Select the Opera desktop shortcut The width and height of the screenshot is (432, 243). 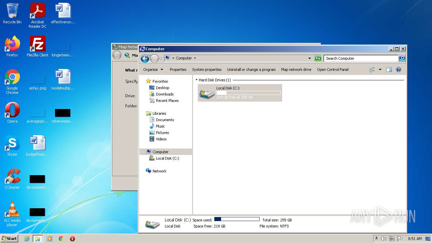pyautogui.click(x=12, y=113)
